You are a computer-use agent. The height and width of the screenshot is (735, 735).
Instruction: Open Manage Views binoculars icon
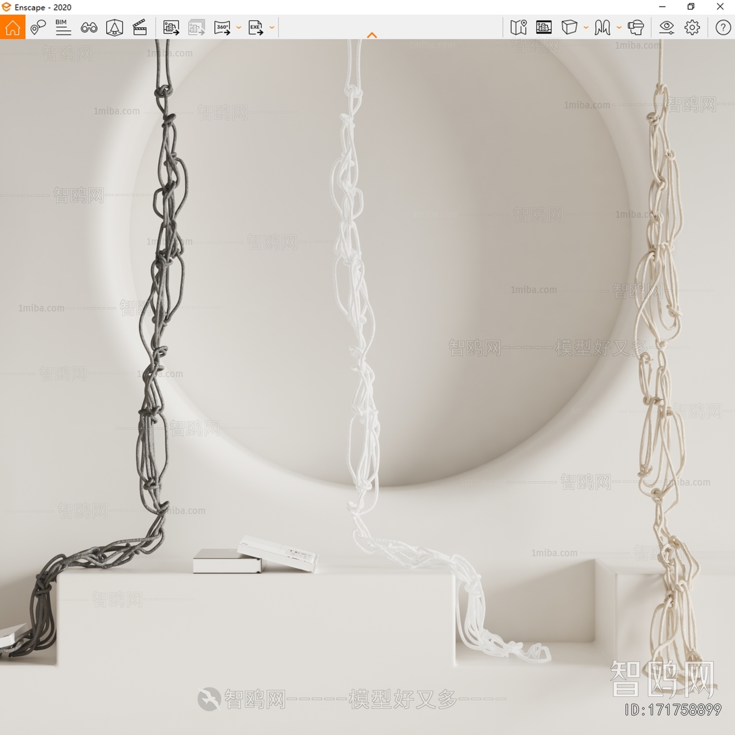click(89, 28)
